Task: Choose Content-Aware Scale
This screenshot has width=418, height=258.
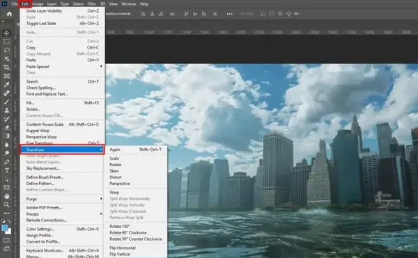Action: (63, 124)
